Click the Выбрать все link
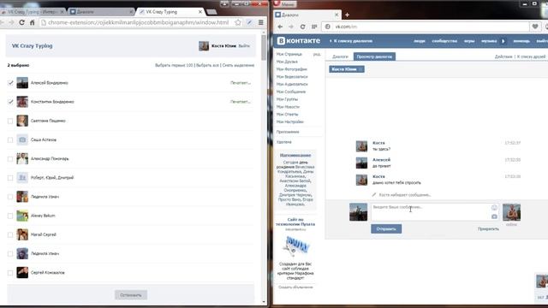The image size is (548, 308). tap(207, 65)
